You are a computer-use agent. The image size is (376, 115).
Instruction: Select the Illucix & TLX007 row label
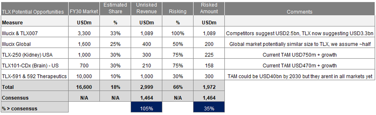pos(20,33)
